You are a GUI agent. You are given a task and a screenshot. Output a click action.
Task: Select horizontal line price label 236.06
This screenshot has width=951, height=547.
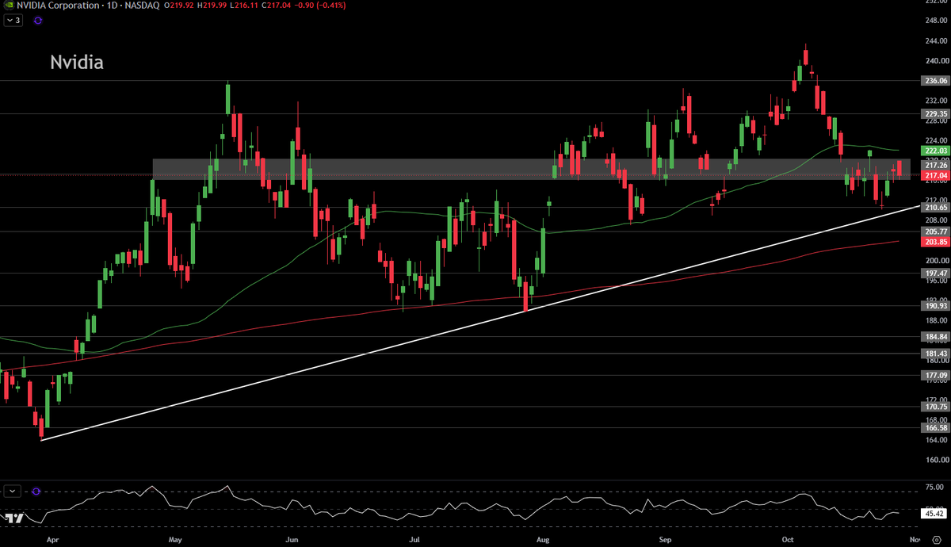[936, 81]
